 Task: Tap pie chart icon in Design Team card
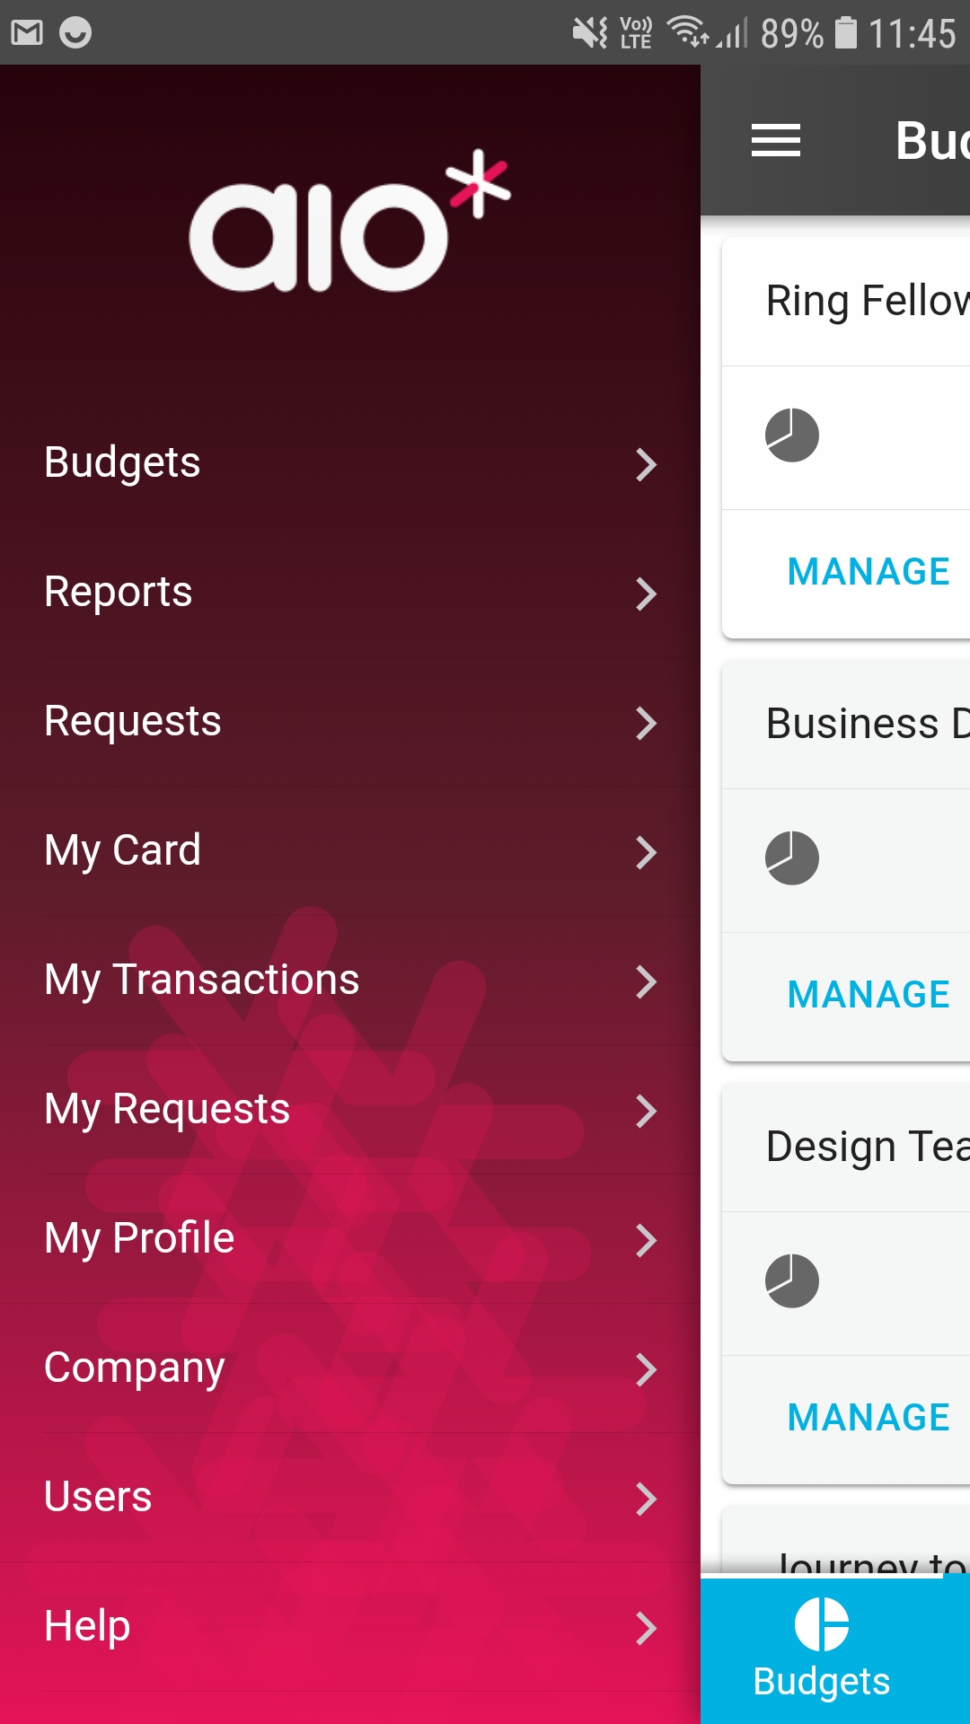click(791, 1281)
